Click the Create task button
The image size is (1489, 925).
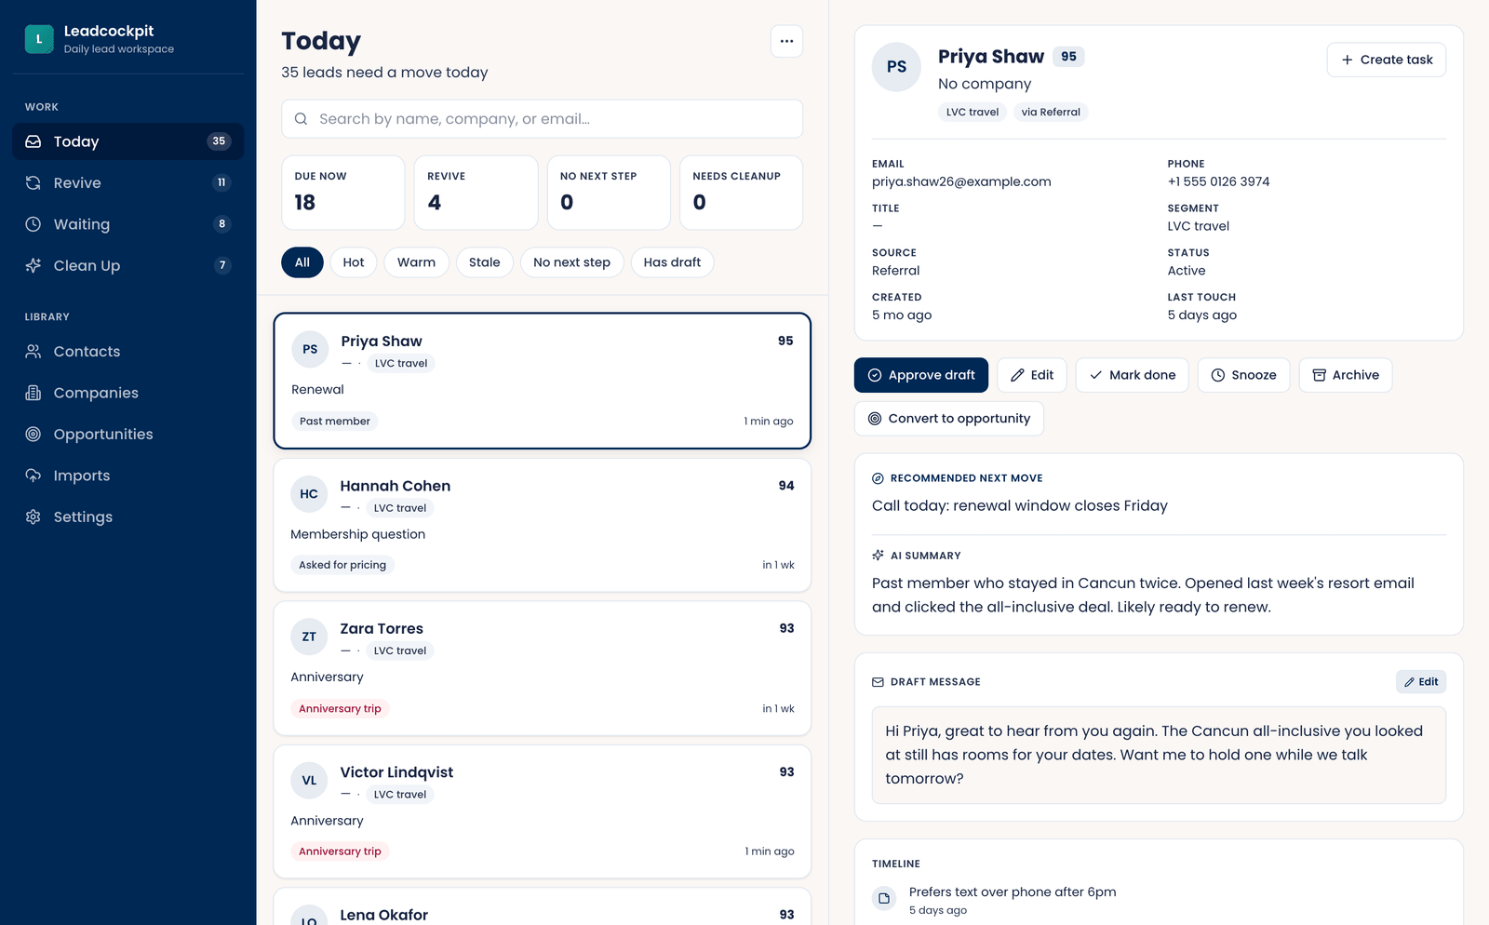click(1387, 60)
